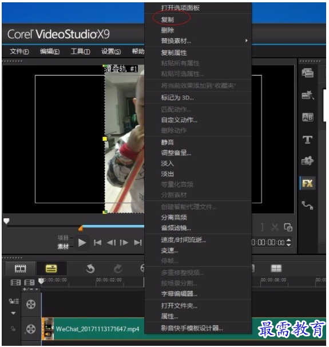Screen dimensions: 329x347
Task: Click the timecode up/down stepper
Action: tap(288, 242)
